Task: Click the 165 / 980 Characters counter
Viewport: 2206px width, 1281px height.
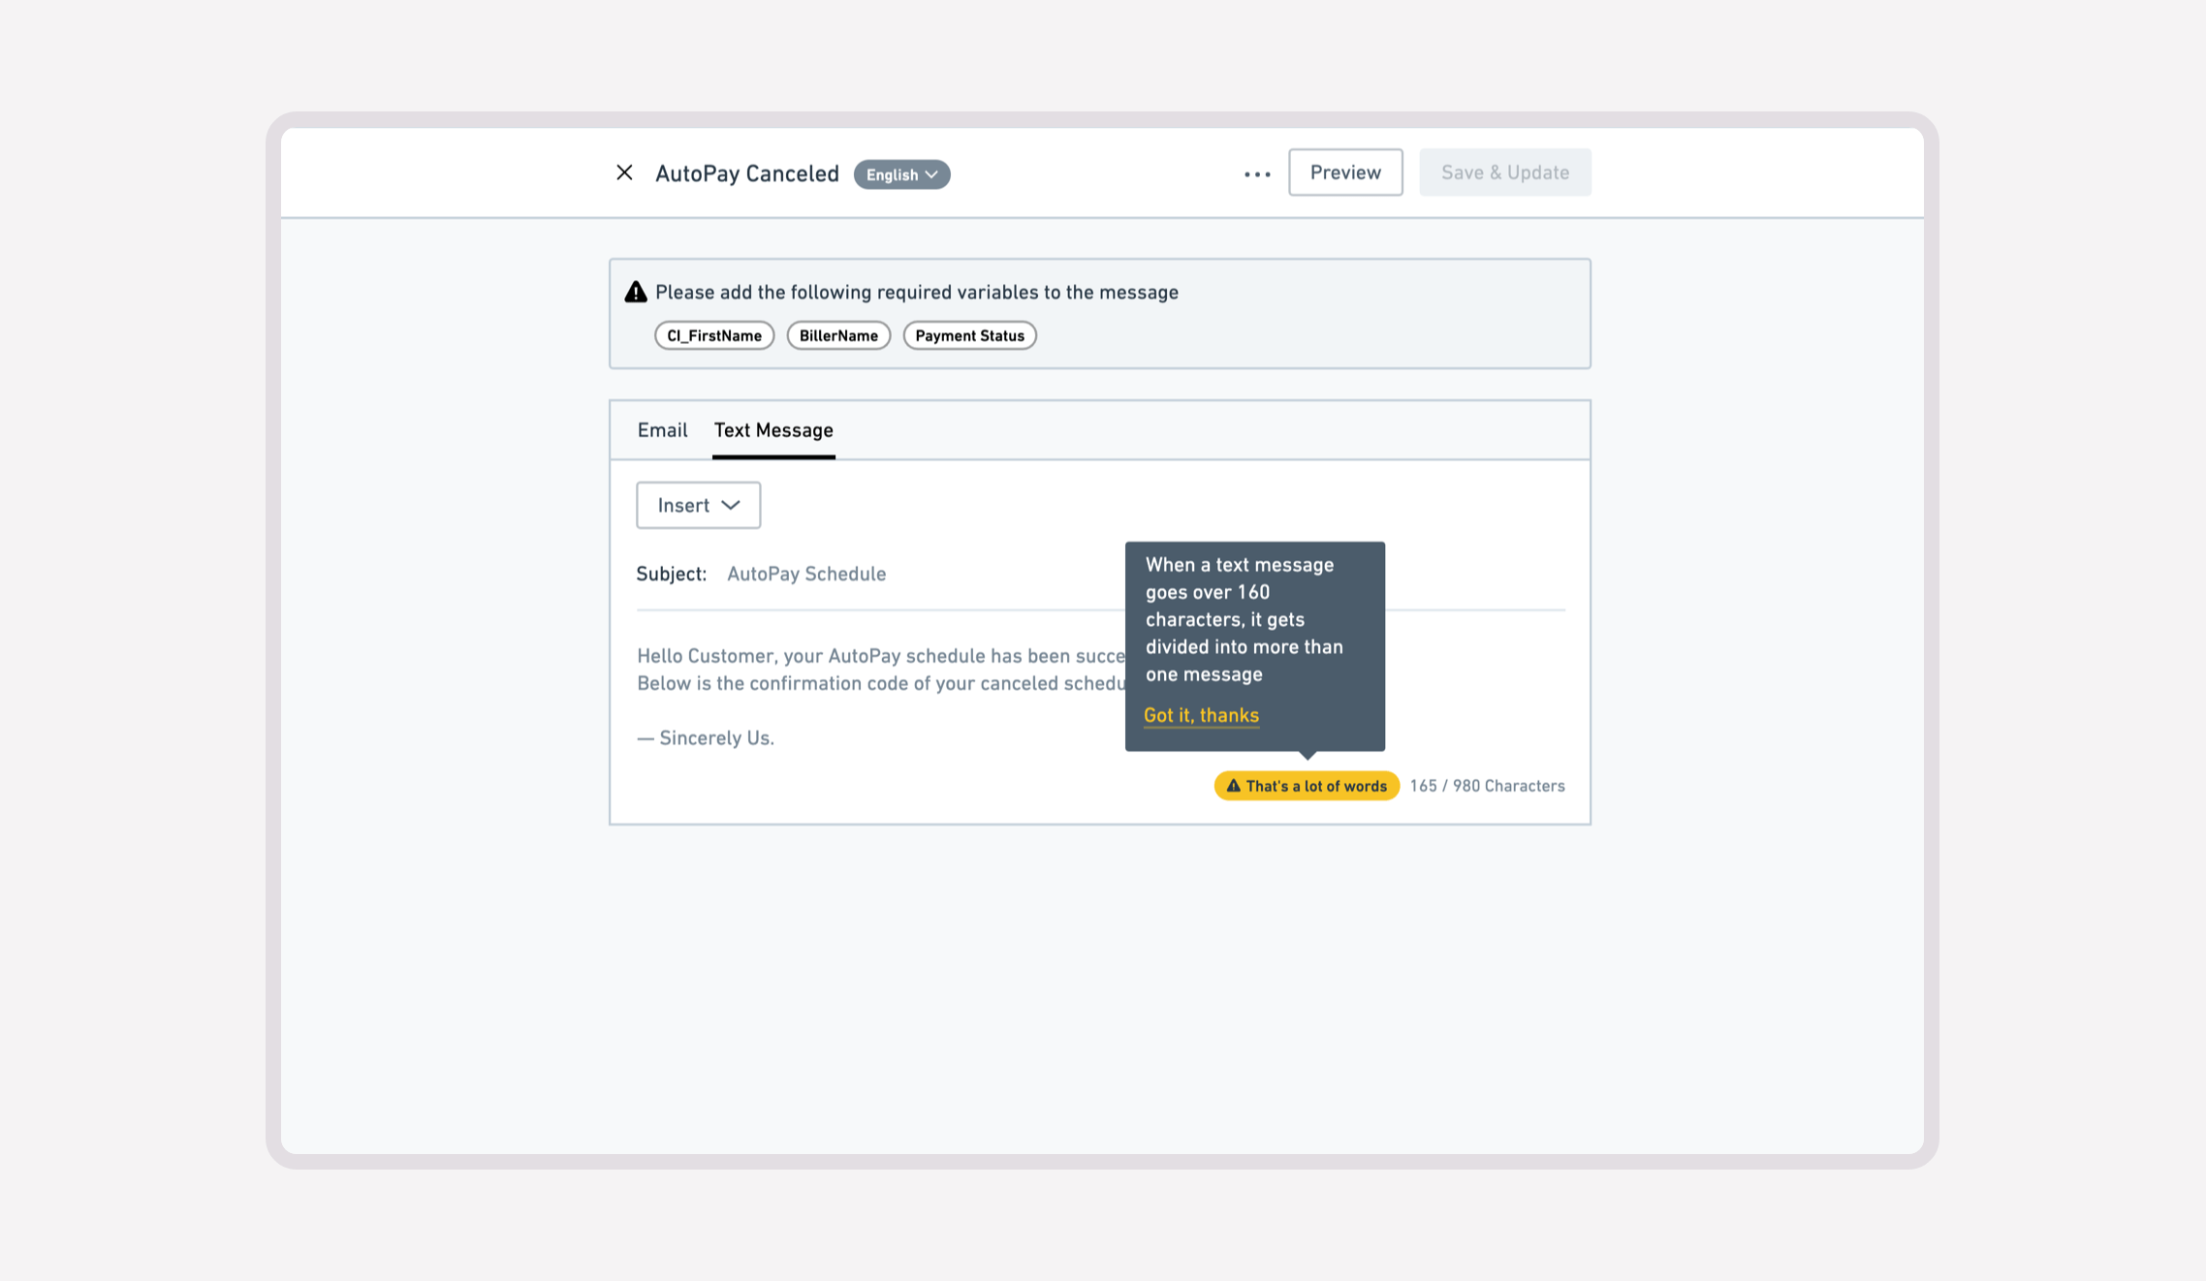Action: tap(1487, 786)
